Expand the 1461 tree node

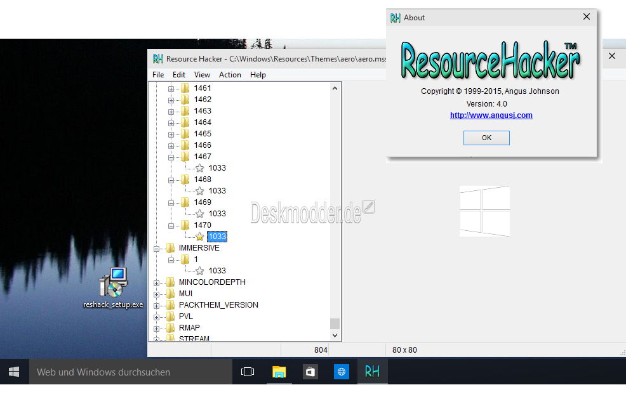pyautogui.click(x=171, y=89)
